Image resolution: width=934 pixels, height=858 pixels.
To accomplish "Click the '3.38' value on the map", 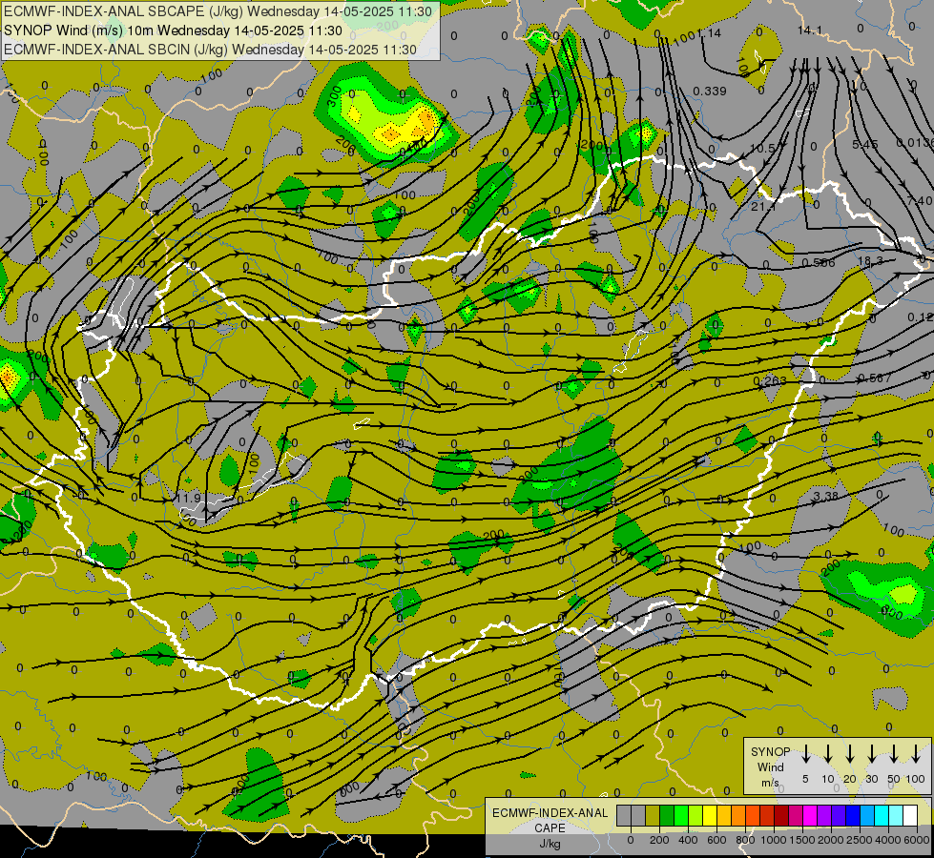I will 825,496.
